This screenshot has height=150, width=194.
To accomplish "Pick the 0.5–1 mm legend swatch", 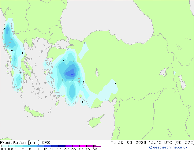I will pos(12,146).
